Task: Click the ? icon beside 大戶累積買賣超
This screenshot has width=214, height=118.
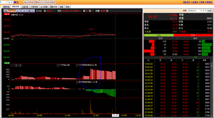Action: click(77, 65)
